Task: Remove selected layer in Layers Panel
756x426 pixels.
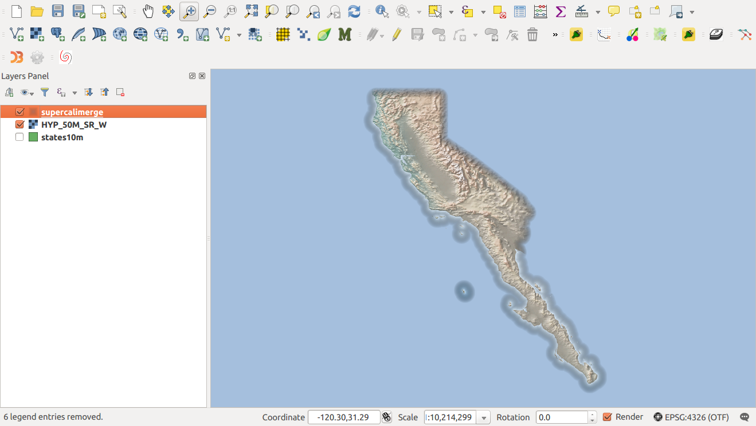Action: pyautogui.click(x=120, y=92)
